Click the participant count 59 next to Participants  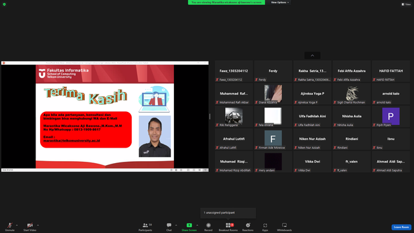tap(150, 225)
